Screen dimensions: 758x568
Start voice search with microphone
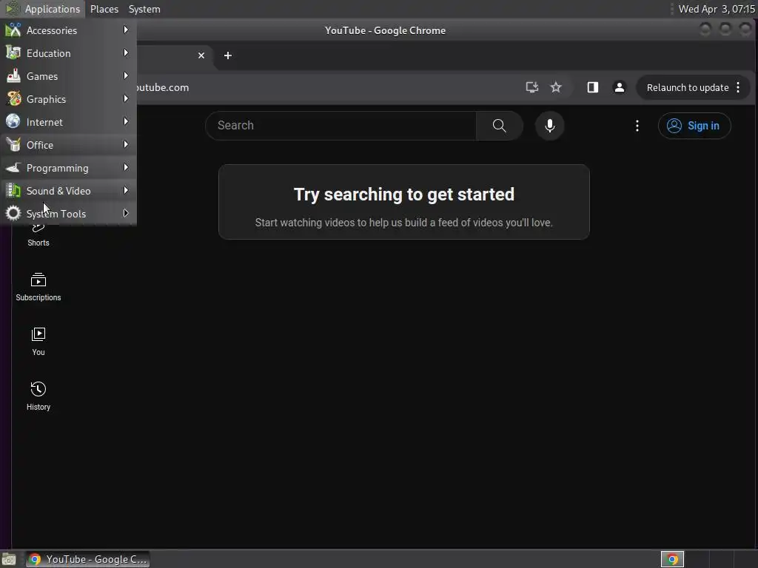coord(550,126)
